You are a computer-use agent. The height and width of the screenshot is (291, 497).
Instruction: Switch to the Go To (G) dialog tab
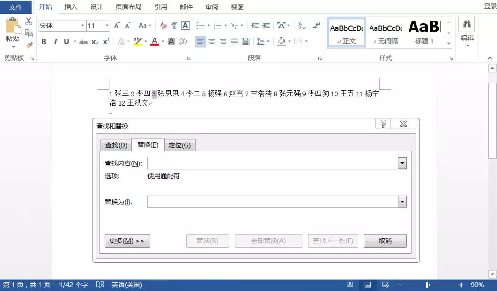179,145
